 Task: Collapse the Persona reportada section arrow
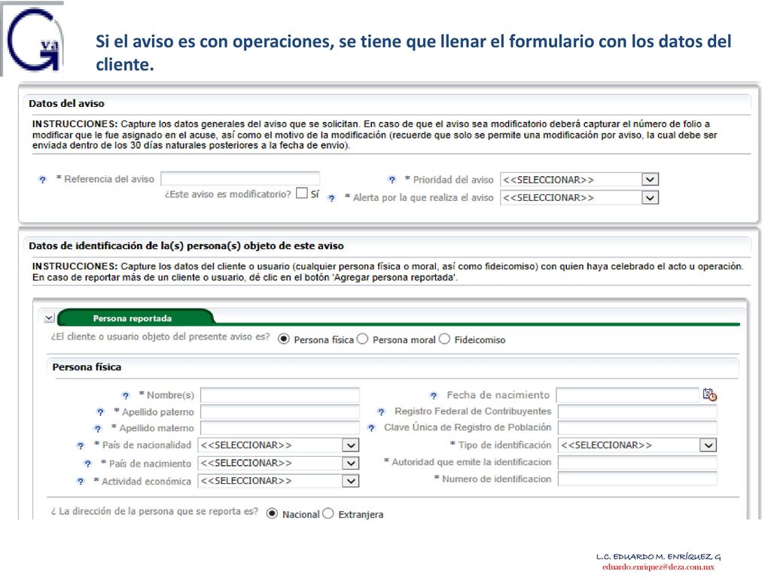click(x=49, y=318)
